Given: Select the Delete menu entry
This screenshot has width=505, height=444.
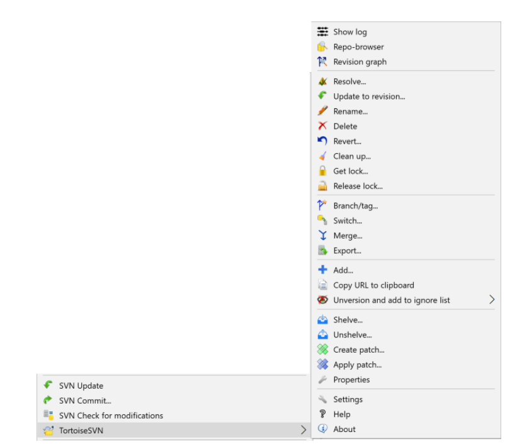Looking at the screenshot, I should pyautogui.click(x=406, y=126).
